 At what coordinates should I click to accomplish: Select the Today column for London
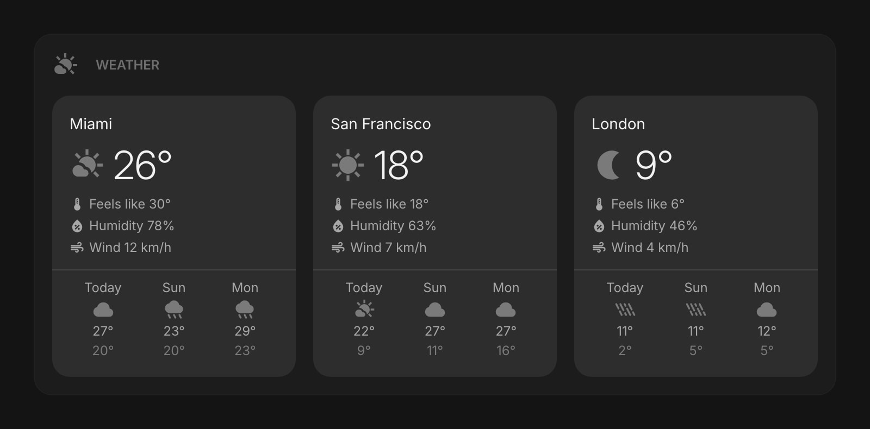[x=625, y=318]
